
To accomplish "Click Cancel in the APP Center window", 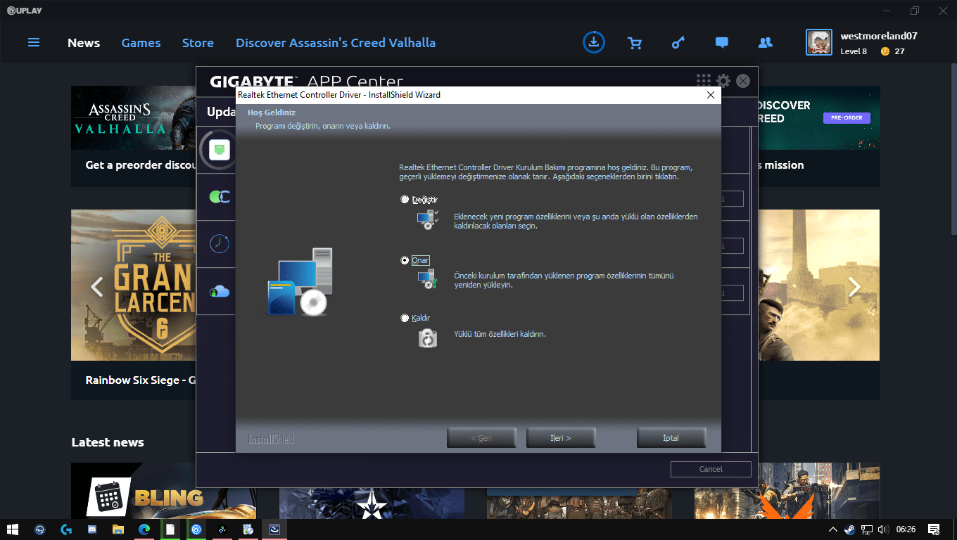I will pyautogui.click(x=711, y=469).
